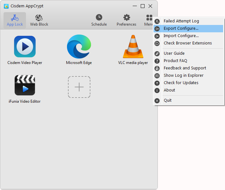Select the Microsoft Edge app icon
Image resolution: width=225 pixels, height=190 pixels.
click(79, 47)
